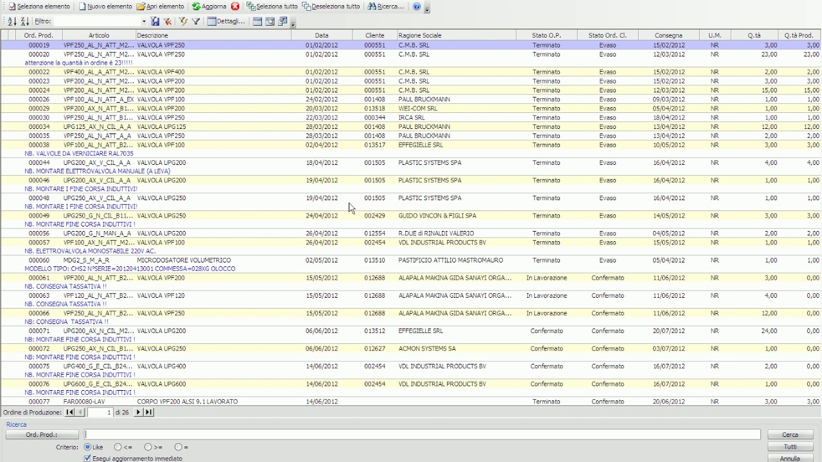Screen dimensions: 822x462
Task: Click the Ord. Prod.: search field button
Action: 42,435
